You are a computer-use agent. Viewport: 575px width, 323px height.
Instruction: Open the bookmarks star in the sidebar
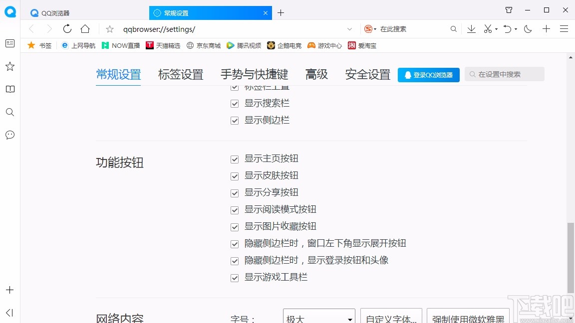(x=9, y=66)
